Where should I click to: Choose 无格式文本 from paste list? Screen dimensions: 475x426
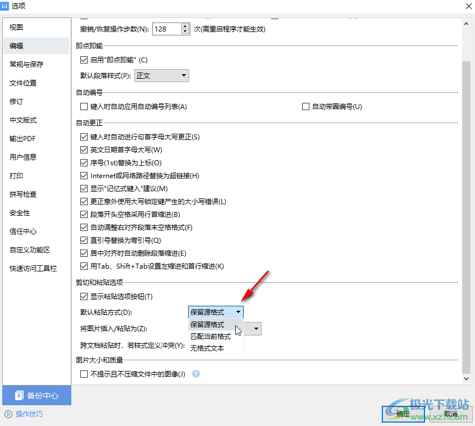point(216,348)
